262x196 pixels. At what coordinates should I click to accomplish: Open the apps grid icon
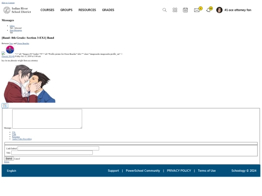coord(175,10)
